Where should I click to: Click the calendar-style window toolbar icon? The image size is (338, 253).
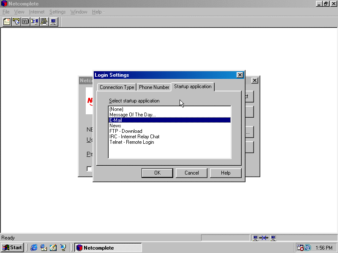[x=25, y=22]
